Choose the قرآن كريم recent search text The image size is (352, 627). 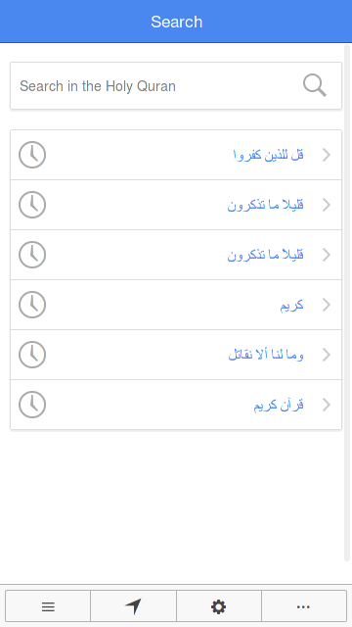tap(279, 405)
